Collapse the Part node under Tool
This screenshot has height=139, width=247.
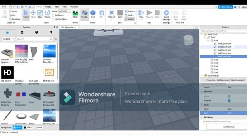click(x=208, y=41)
